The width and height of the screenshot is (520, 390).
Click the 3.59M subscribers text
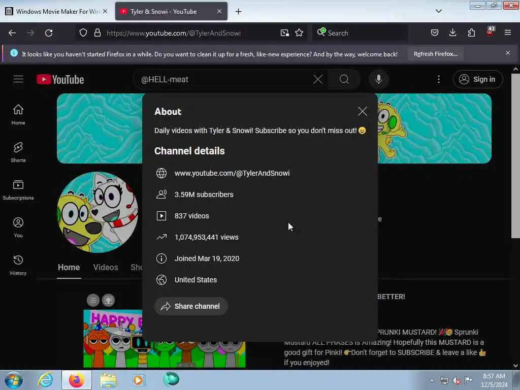[x=204, y=194]
